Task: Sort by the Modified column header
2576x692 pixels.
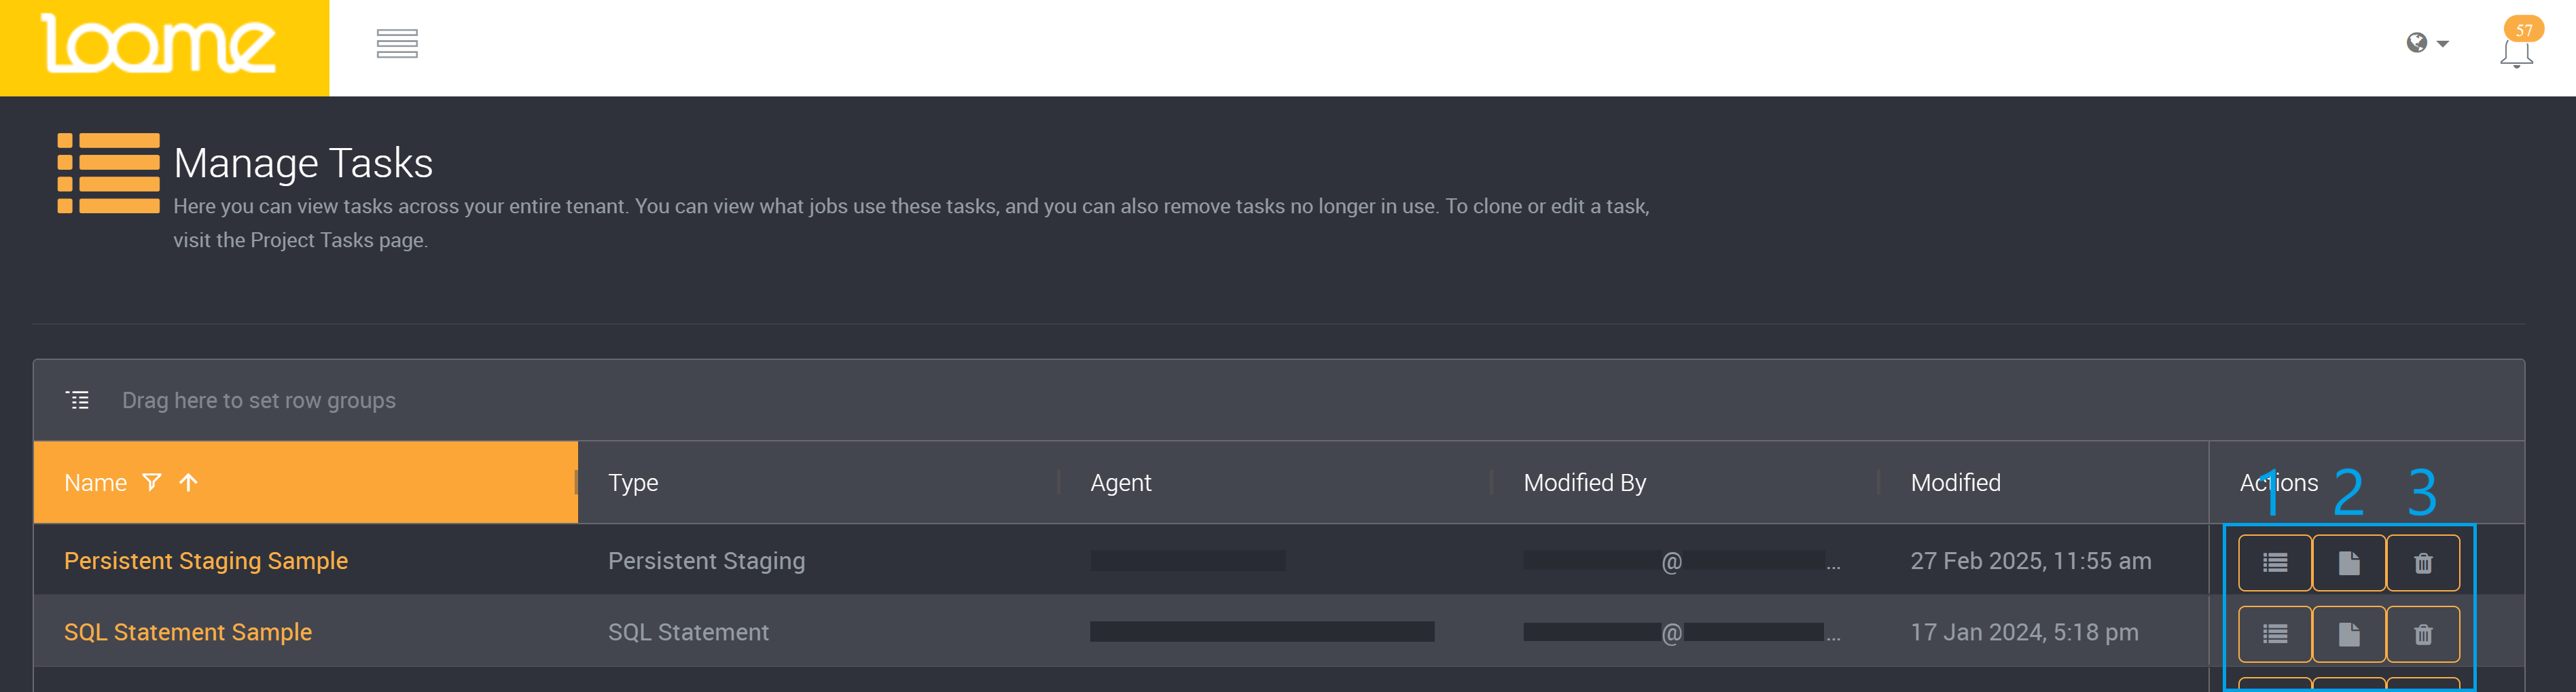Action: (x=1955, y=483)
